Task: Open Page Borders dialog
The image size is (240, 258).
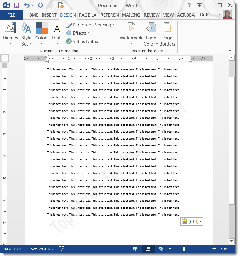Action: pyautogui.click(x=167, y=34)
